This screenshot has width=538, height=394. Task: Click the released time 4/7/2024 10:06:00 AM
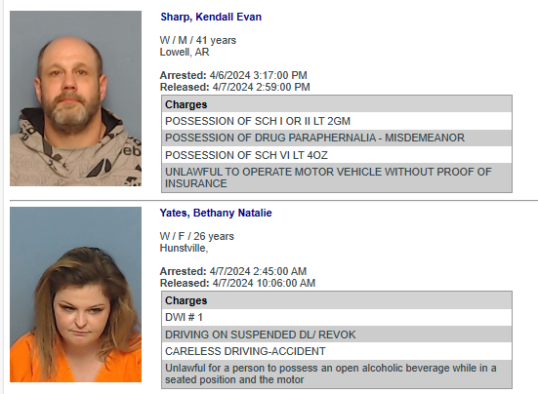(x=264, y=283)
